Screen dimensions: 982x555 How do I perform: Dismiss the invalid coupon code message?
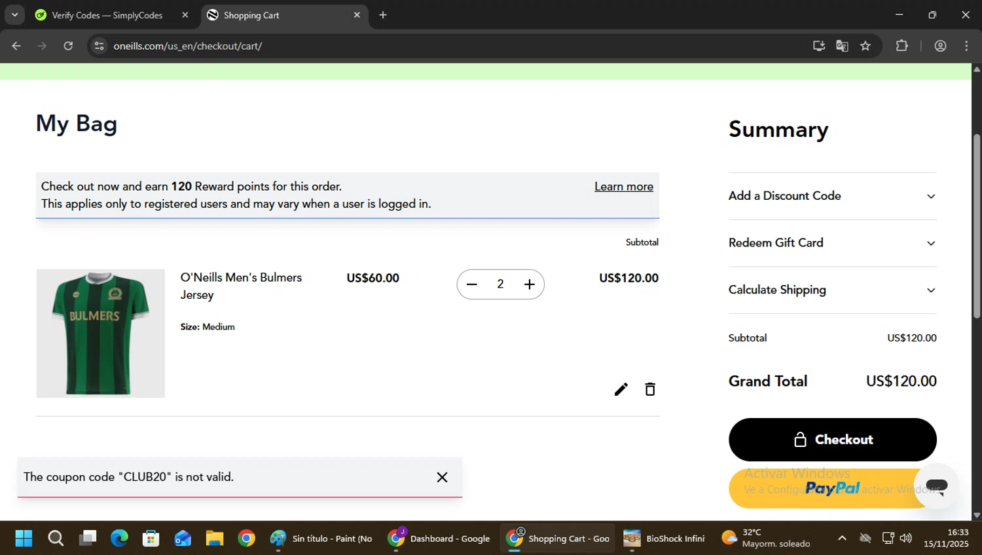(442, 478)
